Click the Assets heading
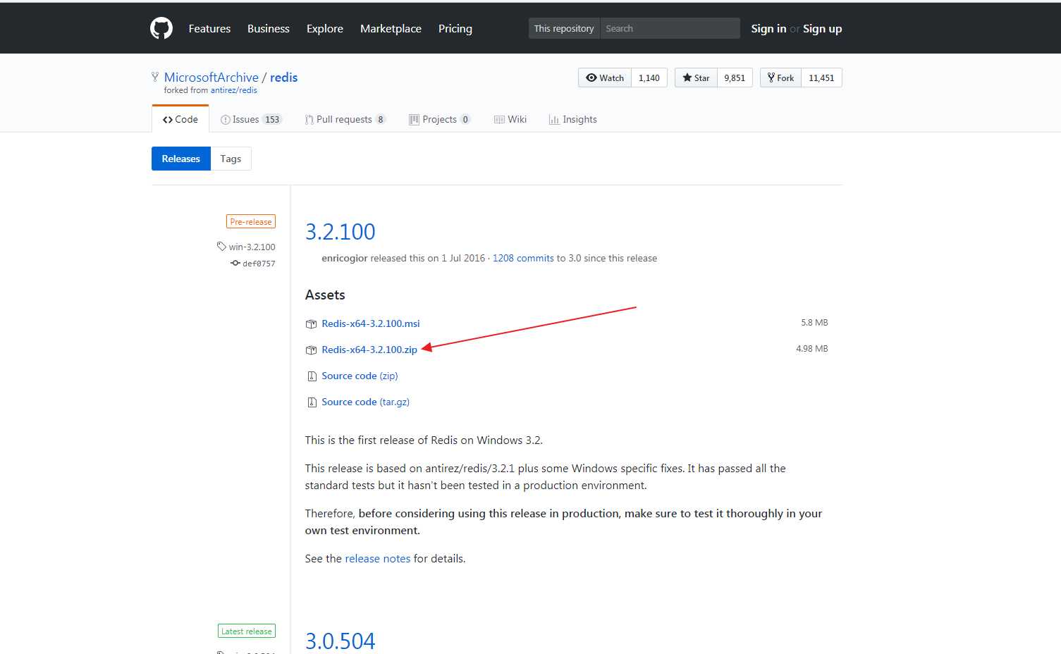Image resolution: width=1061 pixels, height=654 pixels. pyautogui.click(x=325, y=295)
